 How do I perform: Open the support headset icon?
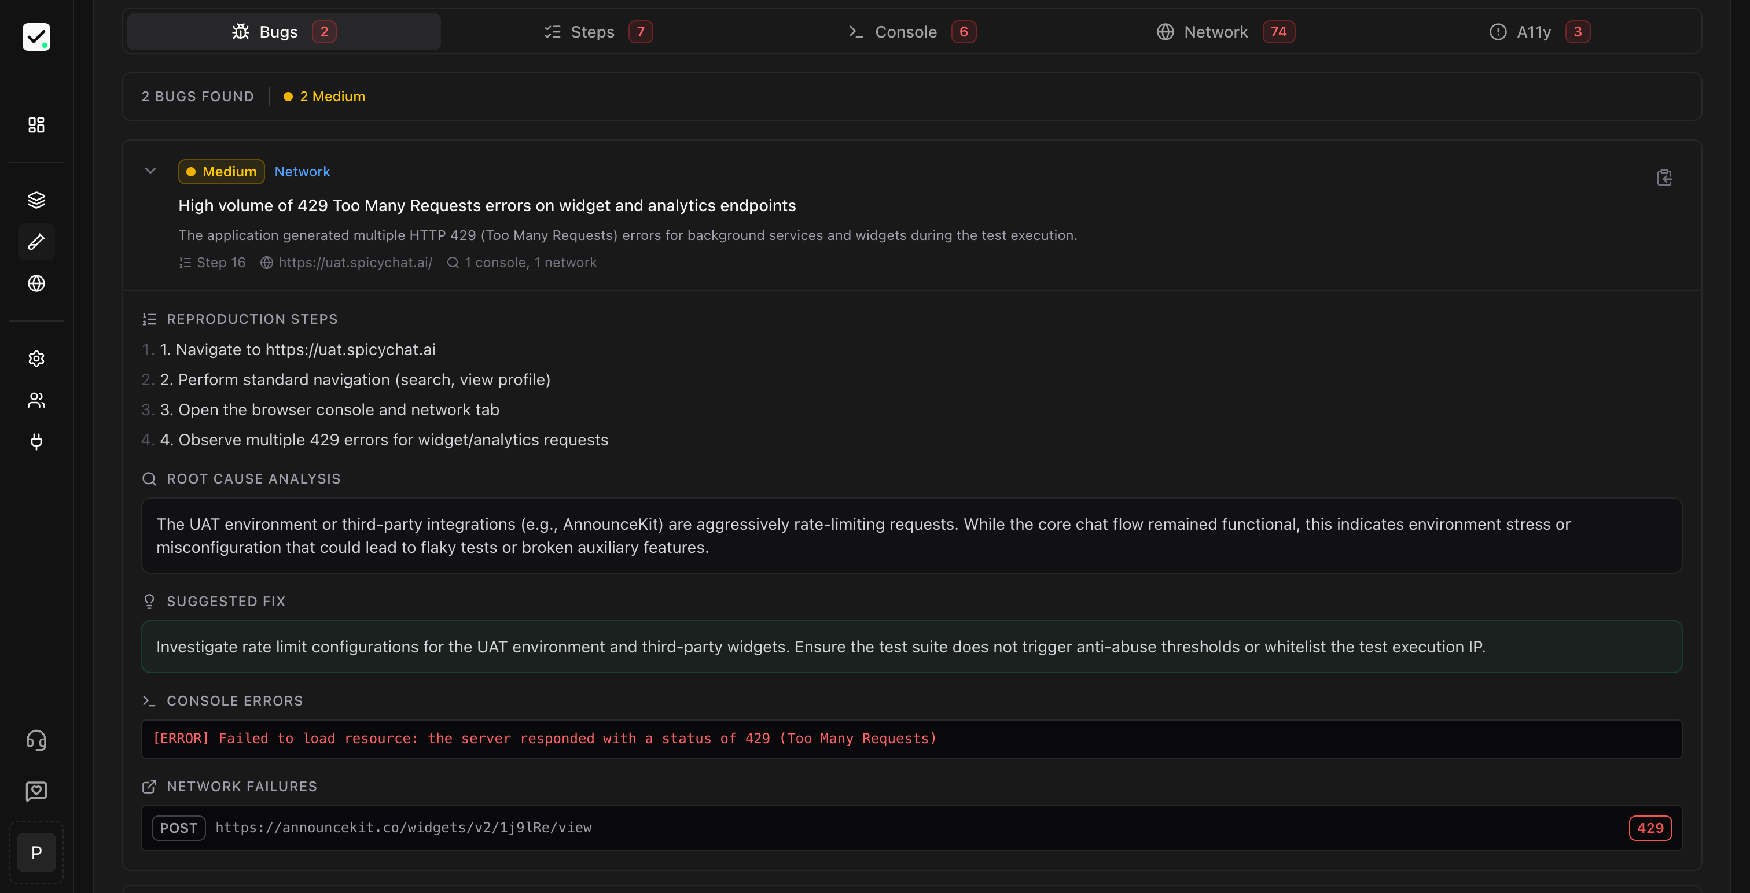pyautogui.click(x=36, y=740)
